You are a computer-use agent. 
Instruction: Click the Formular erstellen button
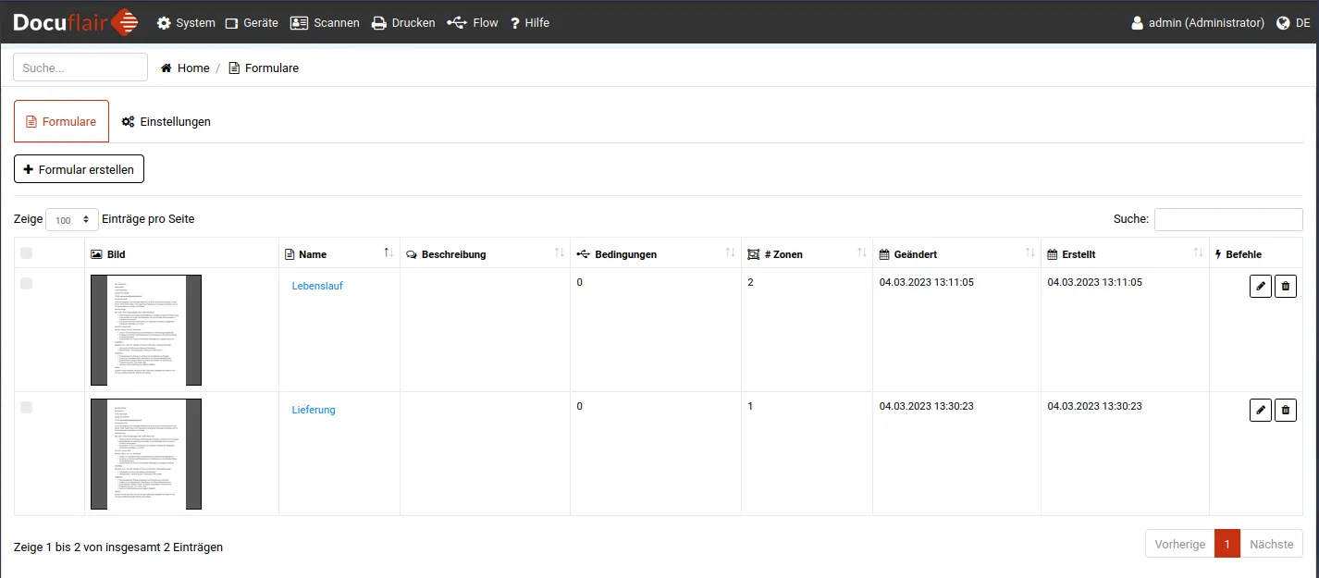79,169
